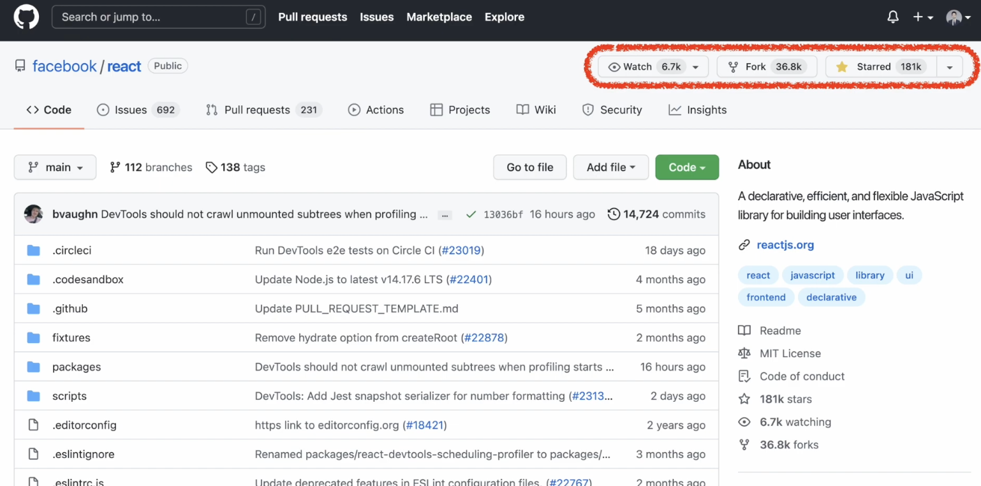This screenshot has height=486, width=981.
Task: Open the main branch dropdown
Action: [x=55, y=167]
